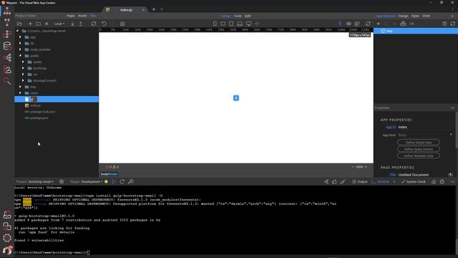Click the undo arrow icon
The width and height of the screenshot is (458, 258).
(104, 24)
